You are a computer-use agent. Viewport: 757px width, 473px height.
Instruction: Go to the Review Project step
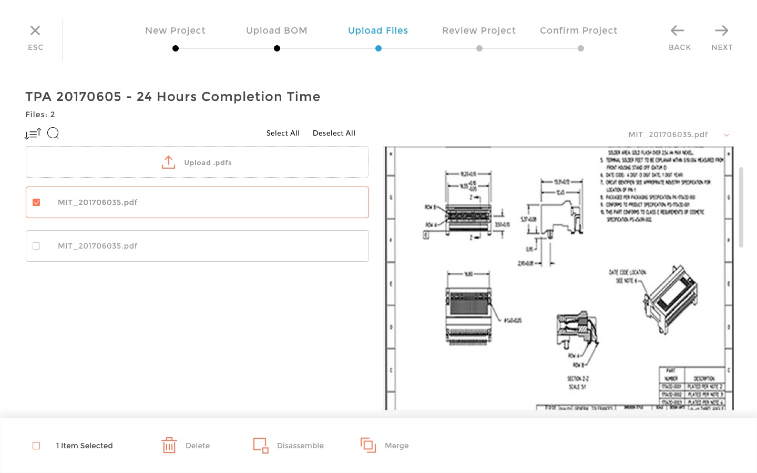pyautogui.click(x=479, y=30)
